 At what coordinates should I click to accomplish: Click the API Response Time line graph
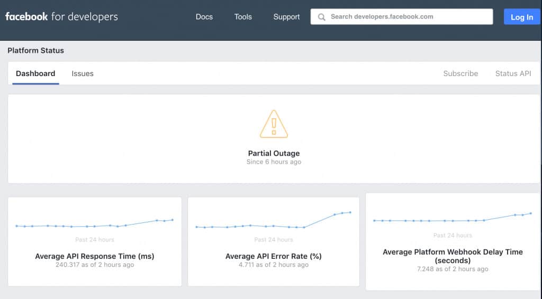[x=94, y=224]
